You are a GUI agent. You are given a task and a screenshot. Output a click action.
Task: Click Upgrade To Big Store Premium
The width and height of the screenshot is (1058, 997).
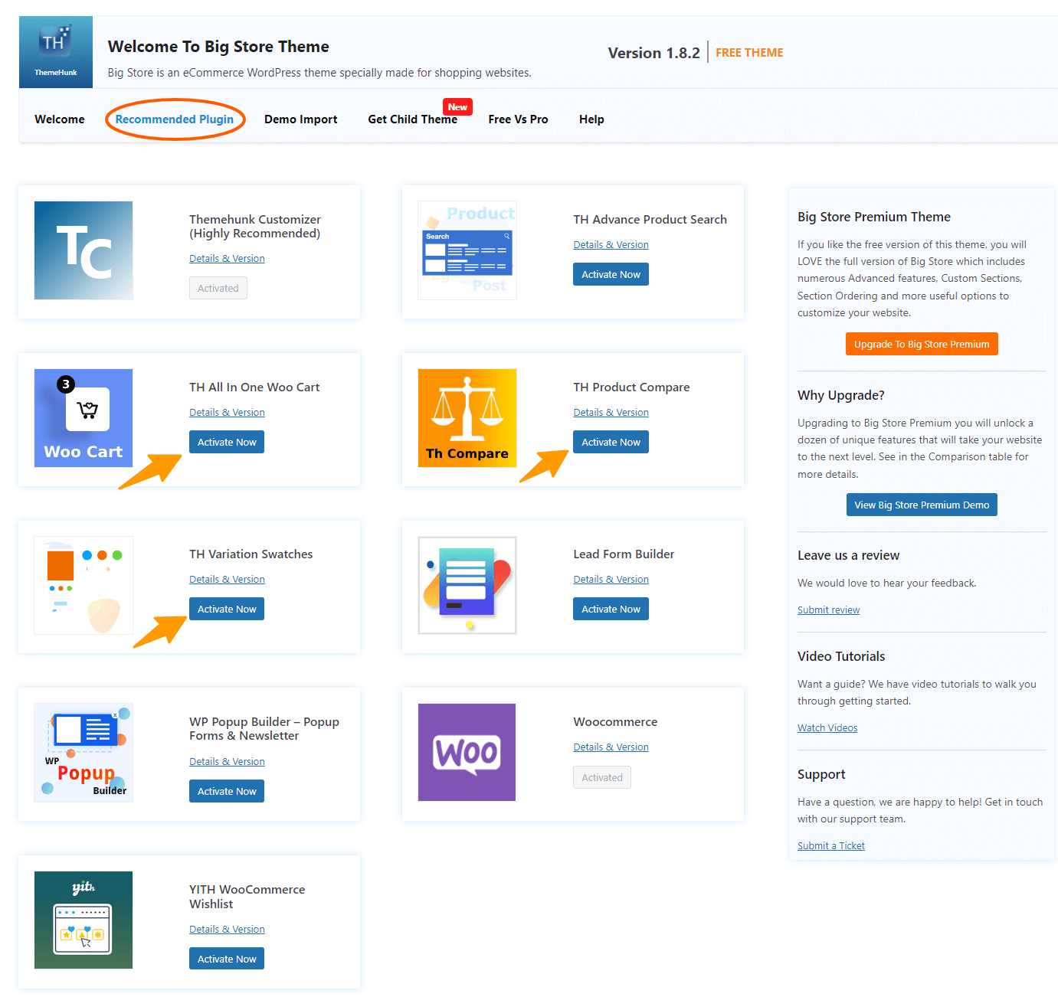pyautogui.click(x=922, y=344)
